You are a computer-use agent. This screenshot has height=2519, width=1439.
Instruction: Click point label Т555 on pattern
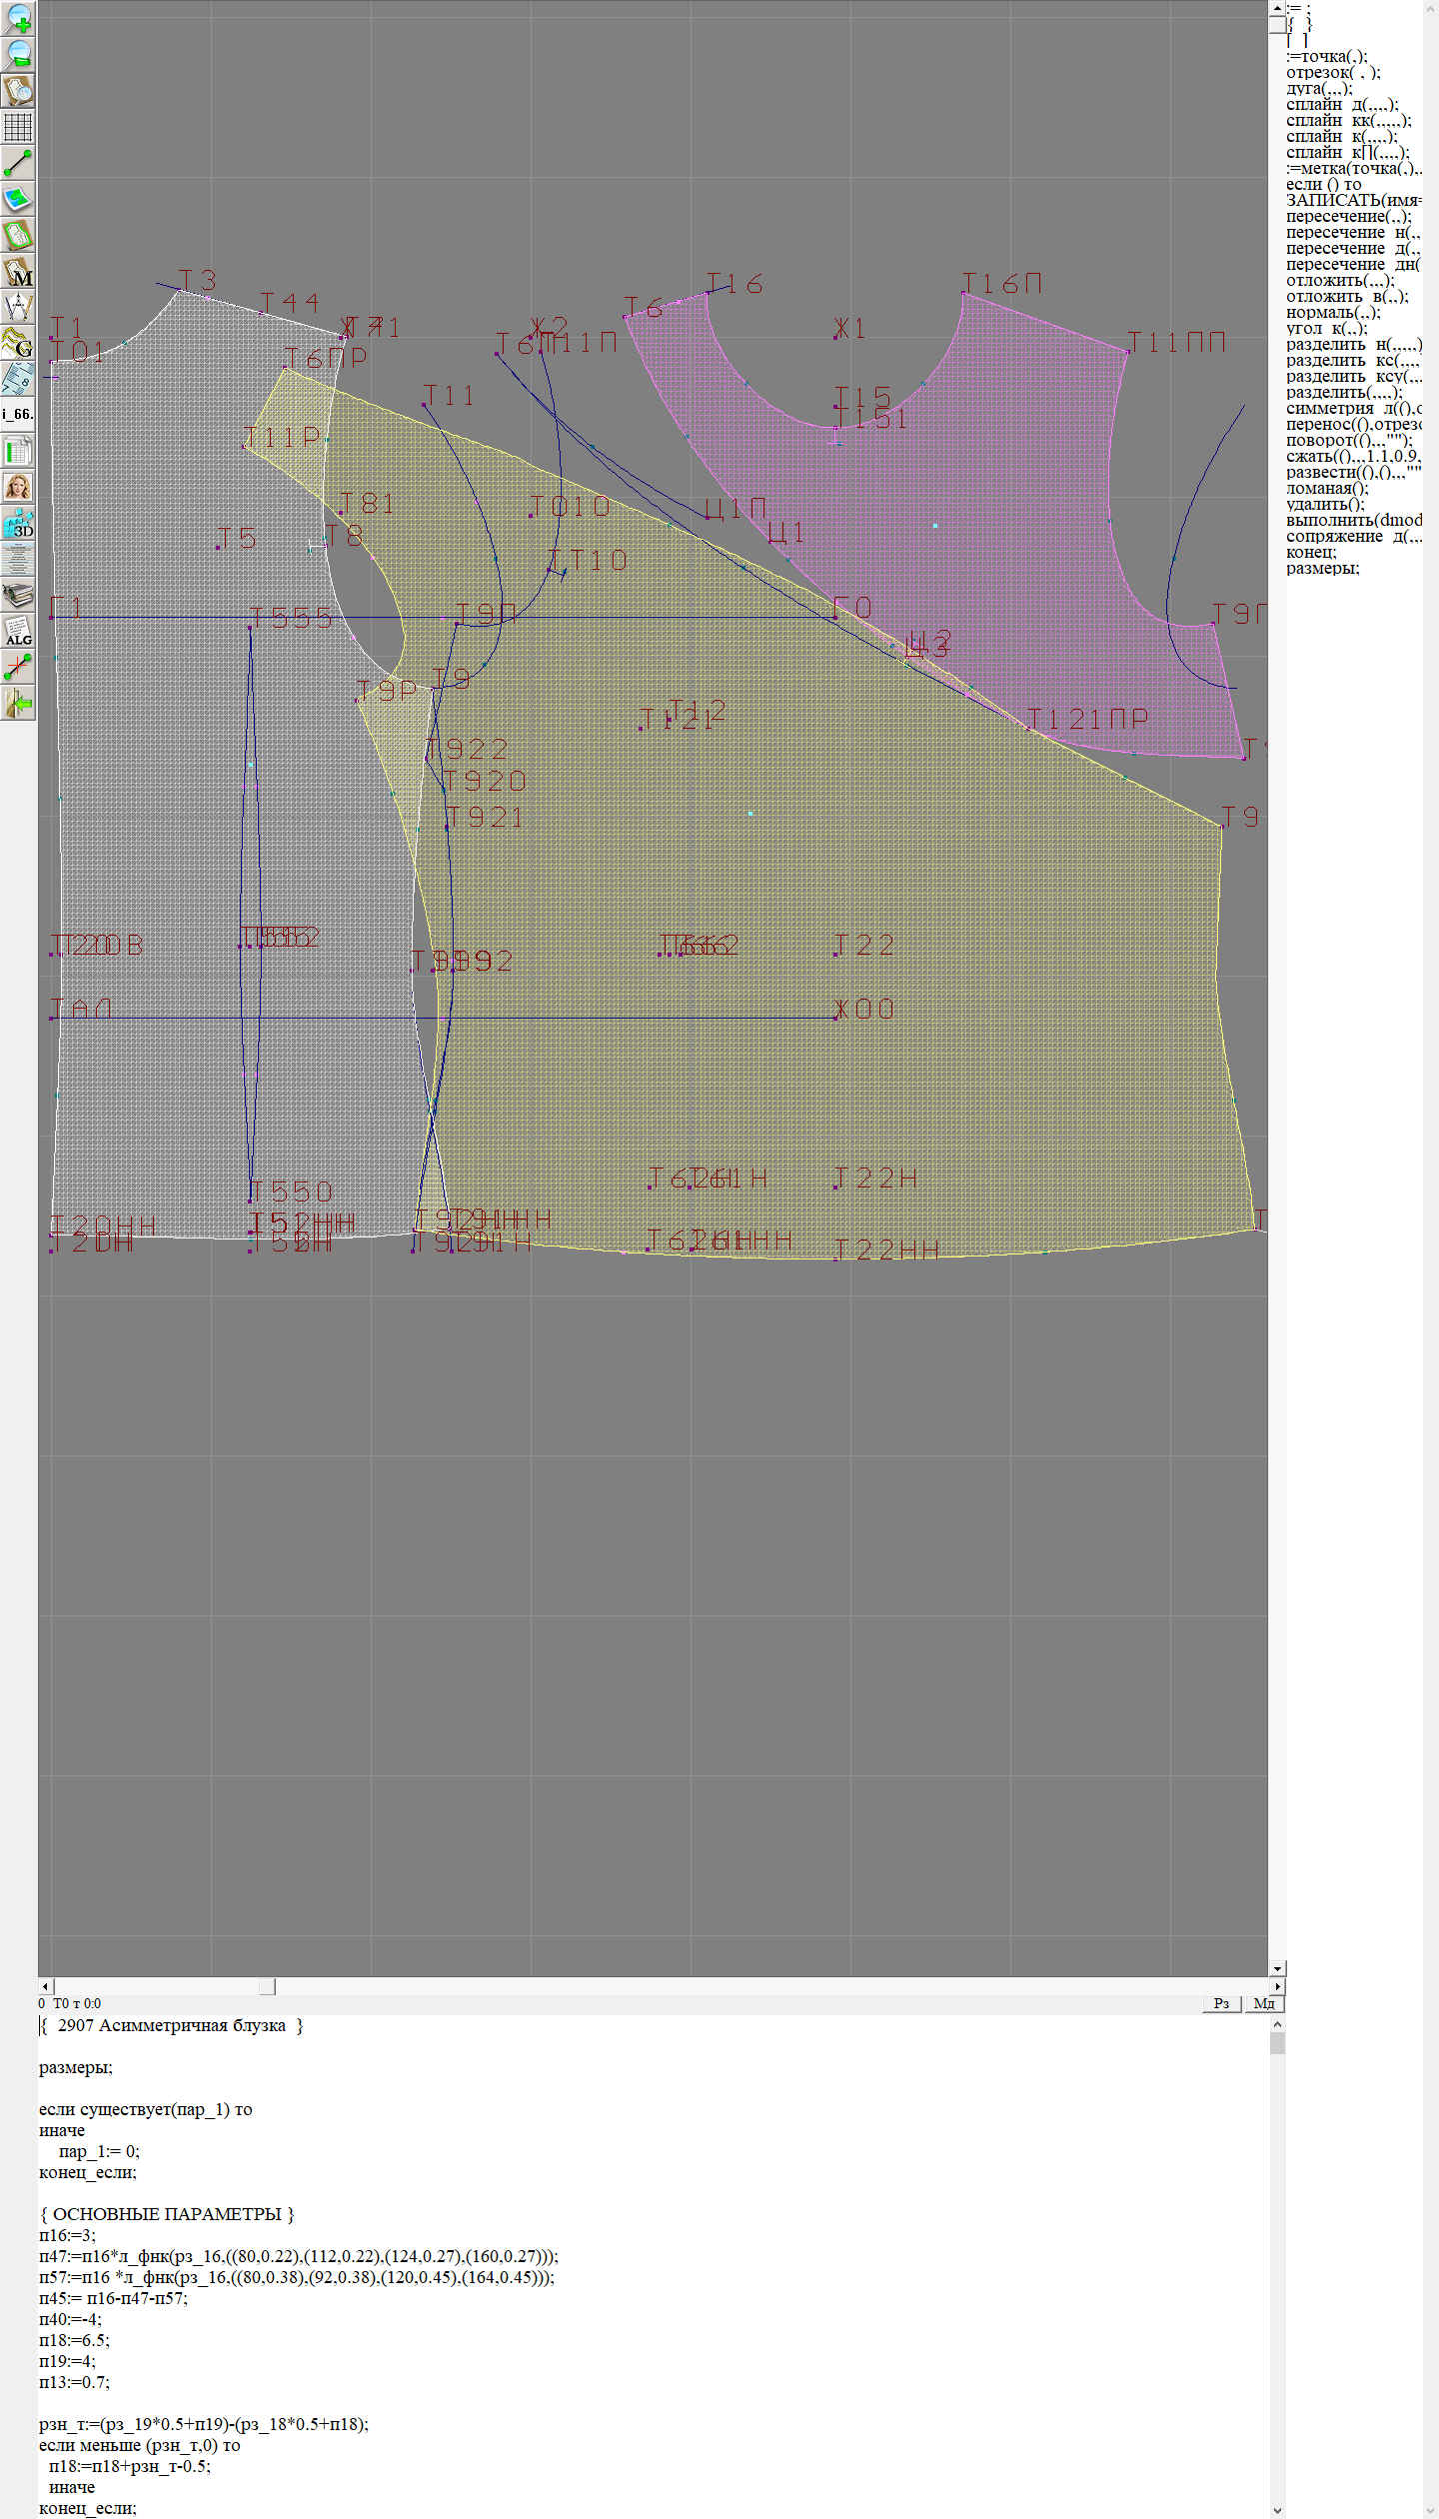click(291, 618)
